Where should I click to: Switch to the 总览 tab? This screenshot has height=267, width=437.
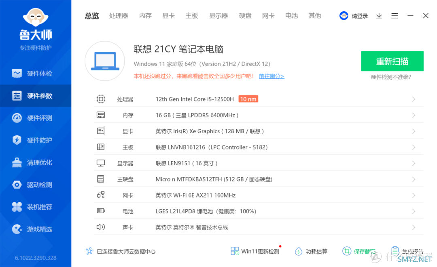(92, 16)
